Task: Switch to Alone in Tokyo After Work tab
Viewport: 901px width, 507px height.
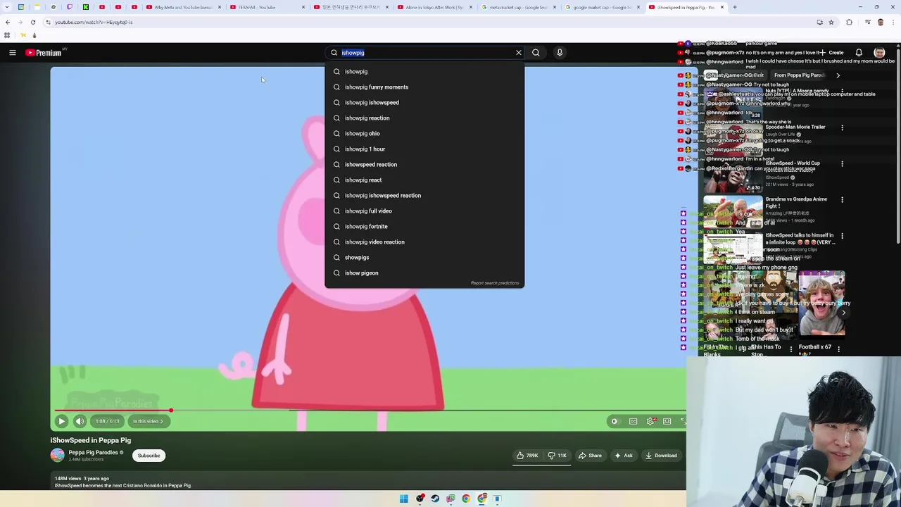Action: (x=434, y=7)
